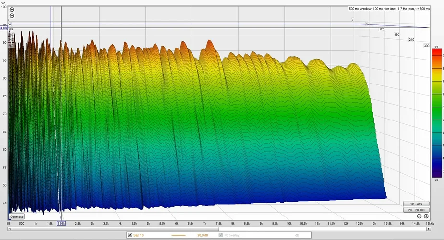The height and width of the screenshot is (240, 444).
Task: Click the vertical zoom out minus icon
Action: (12, 16)
